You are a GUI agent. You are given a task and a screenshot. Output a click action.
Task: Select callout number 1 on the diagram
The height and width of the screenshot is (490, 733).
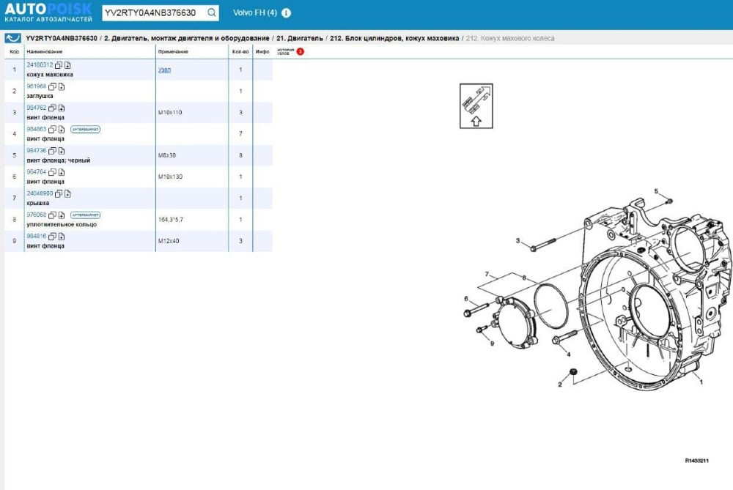coord(701,382)
